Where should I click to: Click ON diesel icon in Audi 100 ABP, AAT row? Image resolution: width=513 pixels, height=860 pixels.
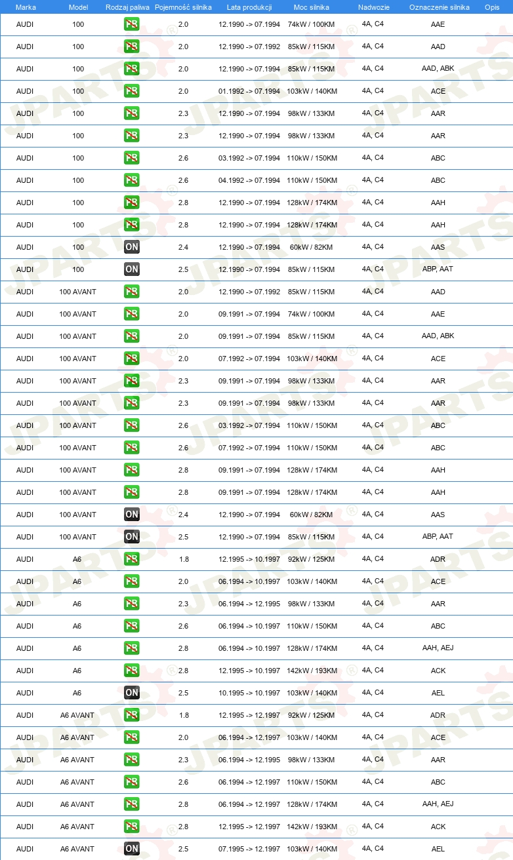pyautogui.click(x=131, y=269)
